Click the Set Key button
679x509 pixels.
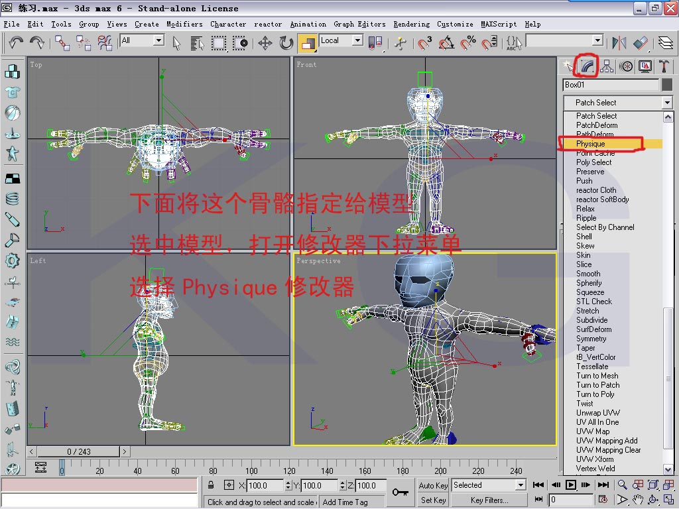[x=433, y=500]
